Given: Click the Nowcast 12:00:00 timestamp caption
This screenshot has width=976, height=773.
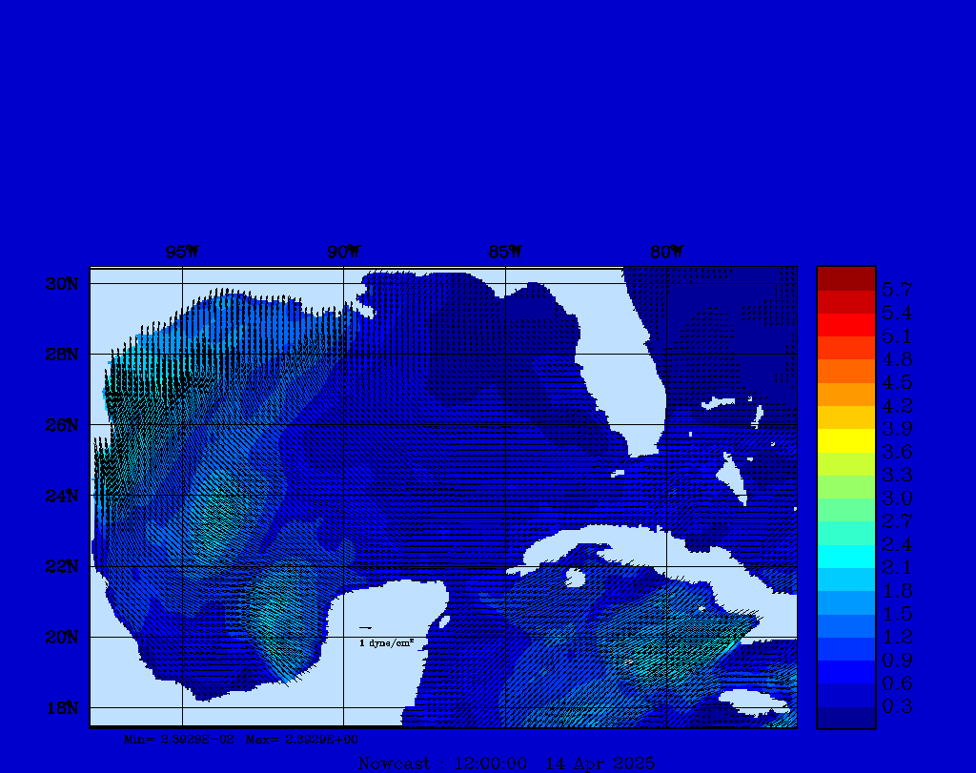Looking at the screenshot, I should point(442,763).
